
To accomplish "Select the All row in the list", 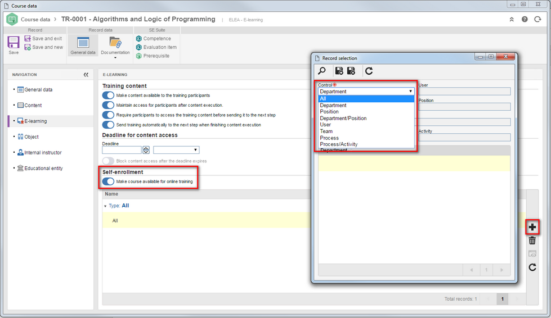I will pos(207,221).
